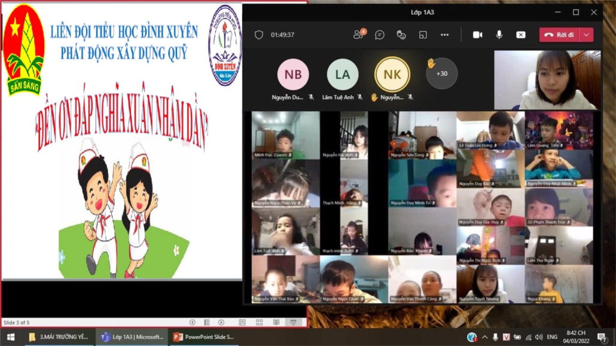
Task: Expand hidden system tray icons chevron
Action: tap(485, 337)
